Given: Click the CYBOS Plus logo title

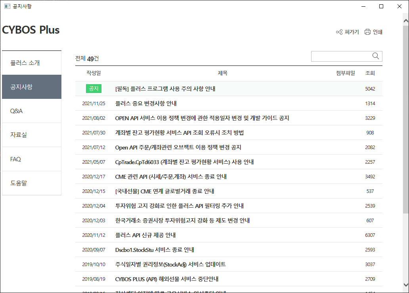Looking at the screenshot, I should click(31, 30).
